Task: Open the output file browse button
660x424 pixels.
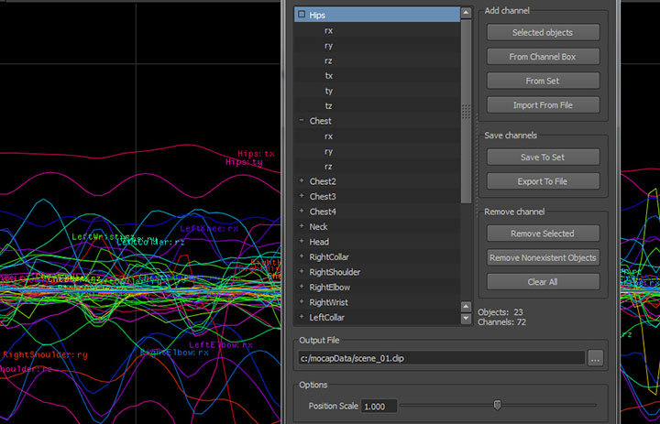Action: coord(595,358)
